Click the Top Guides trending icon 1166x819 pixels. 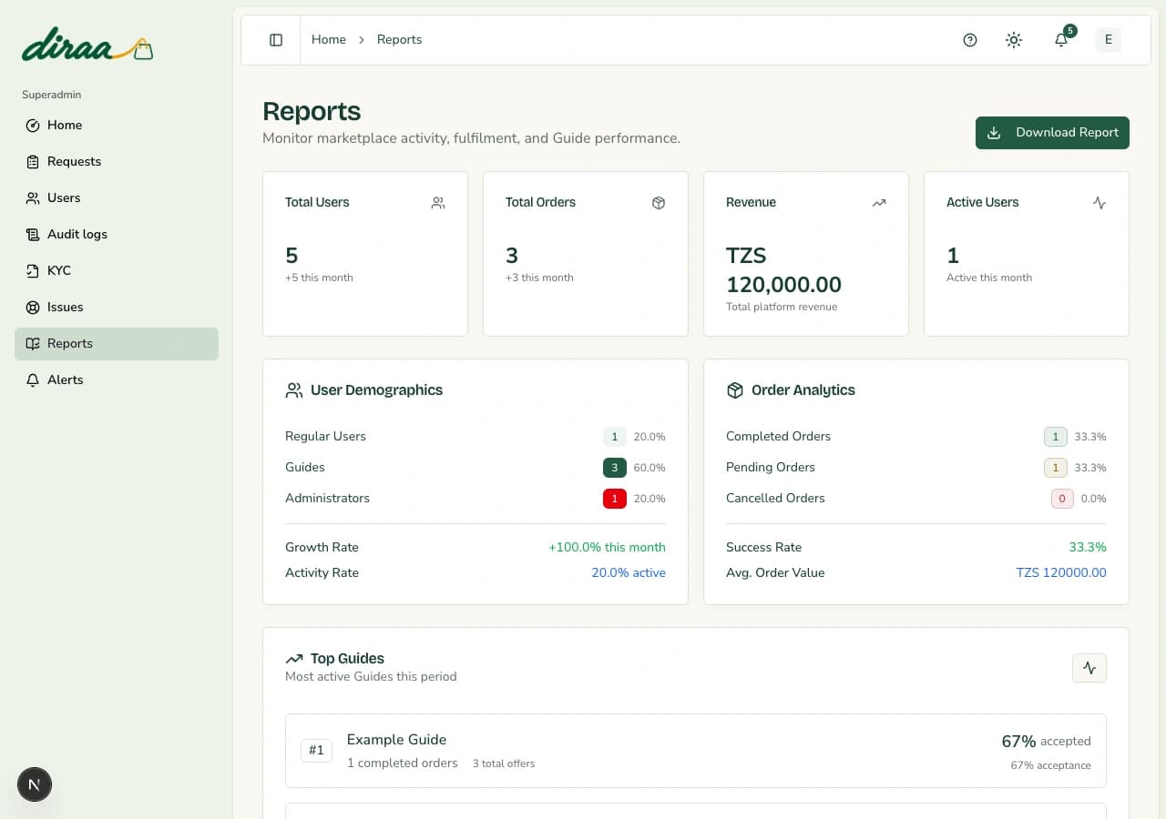294,659
